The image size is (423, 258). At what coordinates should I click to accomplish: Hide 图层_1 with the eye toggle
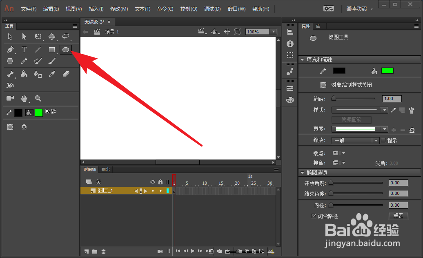click(153, 190)
